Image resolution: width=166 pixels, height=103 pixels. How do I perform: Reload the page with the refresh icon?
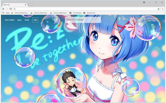[11, 9]
